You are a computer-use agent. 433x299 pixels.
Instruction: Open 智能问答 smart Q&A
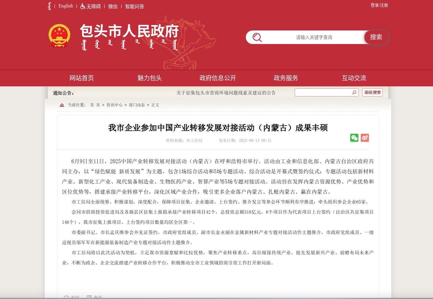pyautogui.click(x=135, y=6)
